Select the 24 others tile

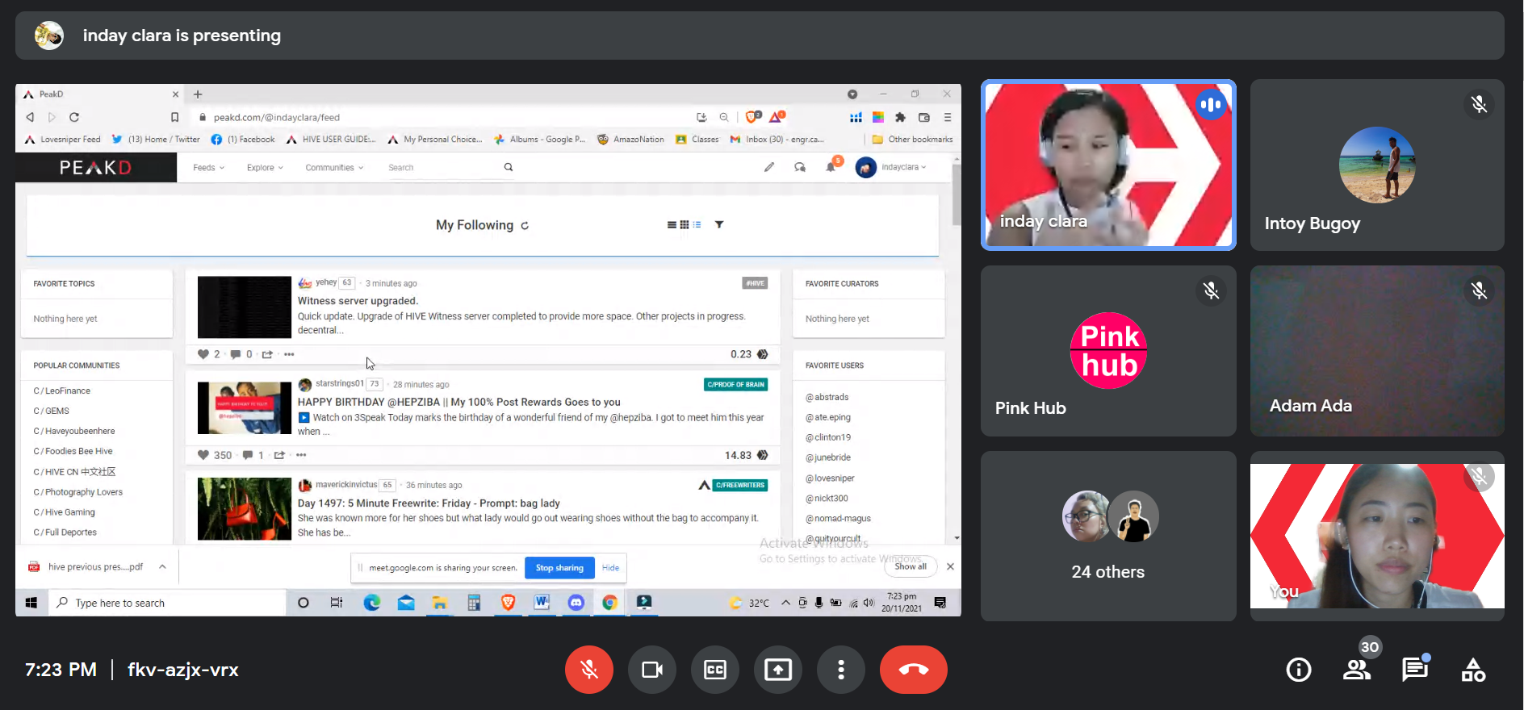(x=1108, y=536)
